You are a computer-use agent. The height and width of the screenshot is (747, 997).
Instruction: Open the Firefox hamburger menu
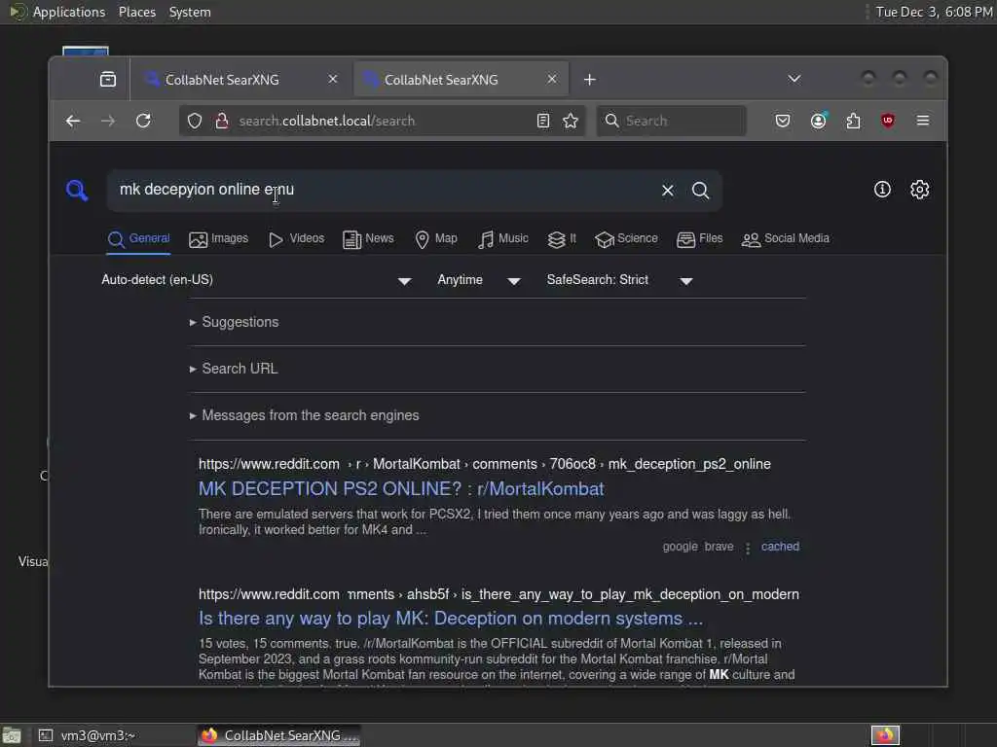923,121
